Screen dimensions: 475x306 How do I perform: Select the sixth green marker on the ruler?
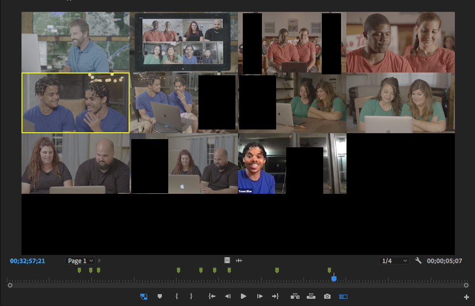(x=214, y=270)
